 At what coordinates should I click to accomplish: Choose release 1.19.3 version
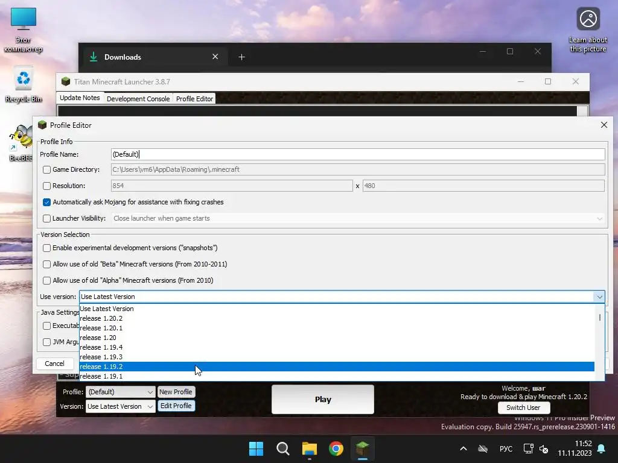click(337, 357)
